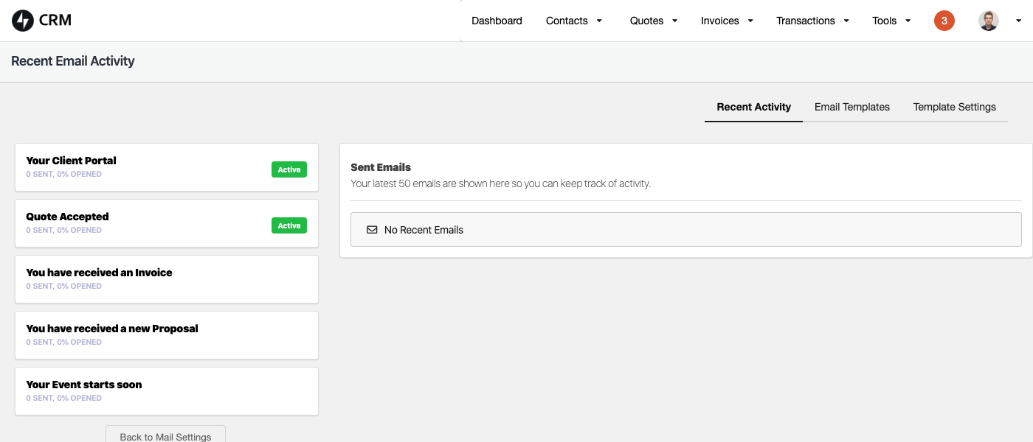Toggle the Active badge on Quote Accepted
This screenshot has height=442, width=1033.
click(x=289, y=225)
